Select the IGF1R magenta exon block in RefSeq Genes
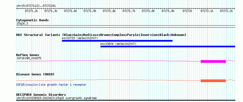 coord(213,61)
